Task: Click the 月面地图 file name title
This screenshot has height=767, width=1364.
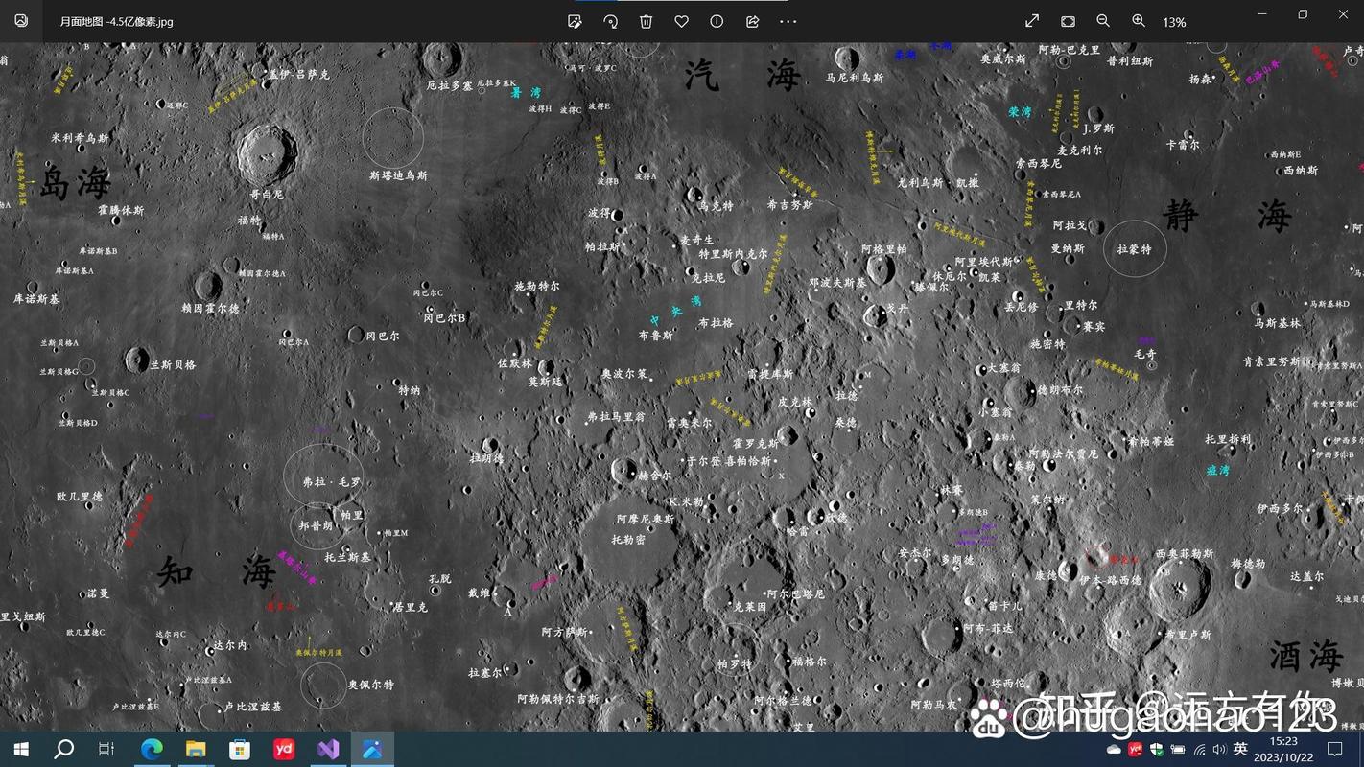Action: pyautogui.click(x=116, y=21)
